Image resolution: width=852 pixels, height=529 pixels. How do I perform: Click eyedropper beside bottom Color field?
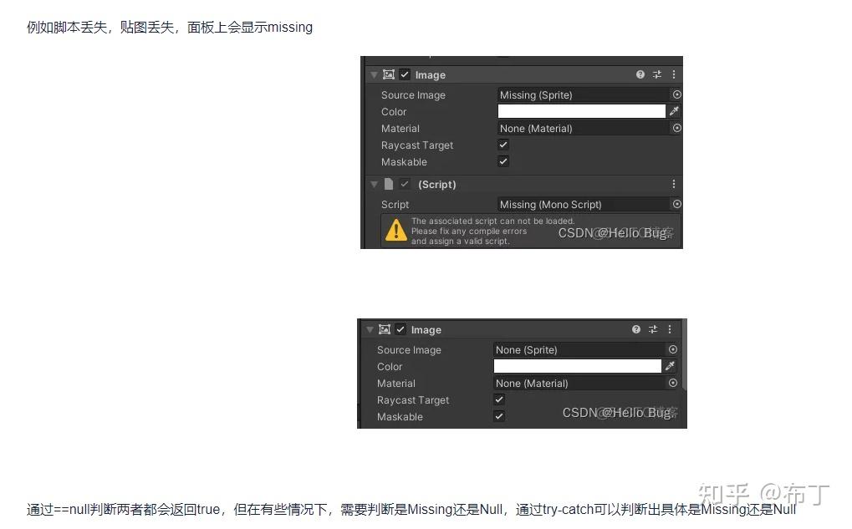[670, 366]
